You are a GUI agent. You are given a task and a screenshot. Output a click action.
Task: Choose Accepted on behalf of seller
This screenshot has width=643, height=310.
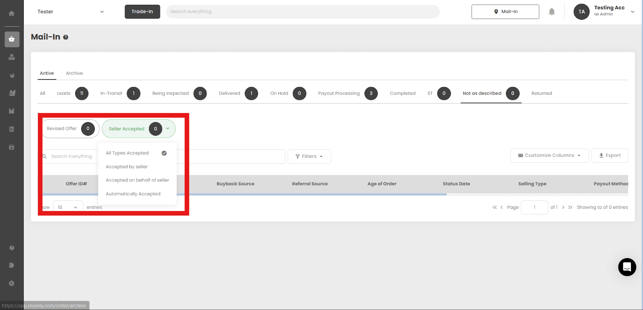point(137,180)
